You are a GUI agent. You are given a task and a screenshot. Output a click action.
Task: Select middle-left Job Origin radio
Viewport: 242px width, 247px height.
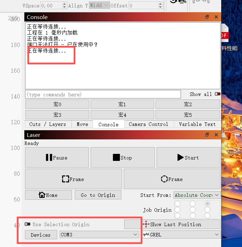pos(177,210)
